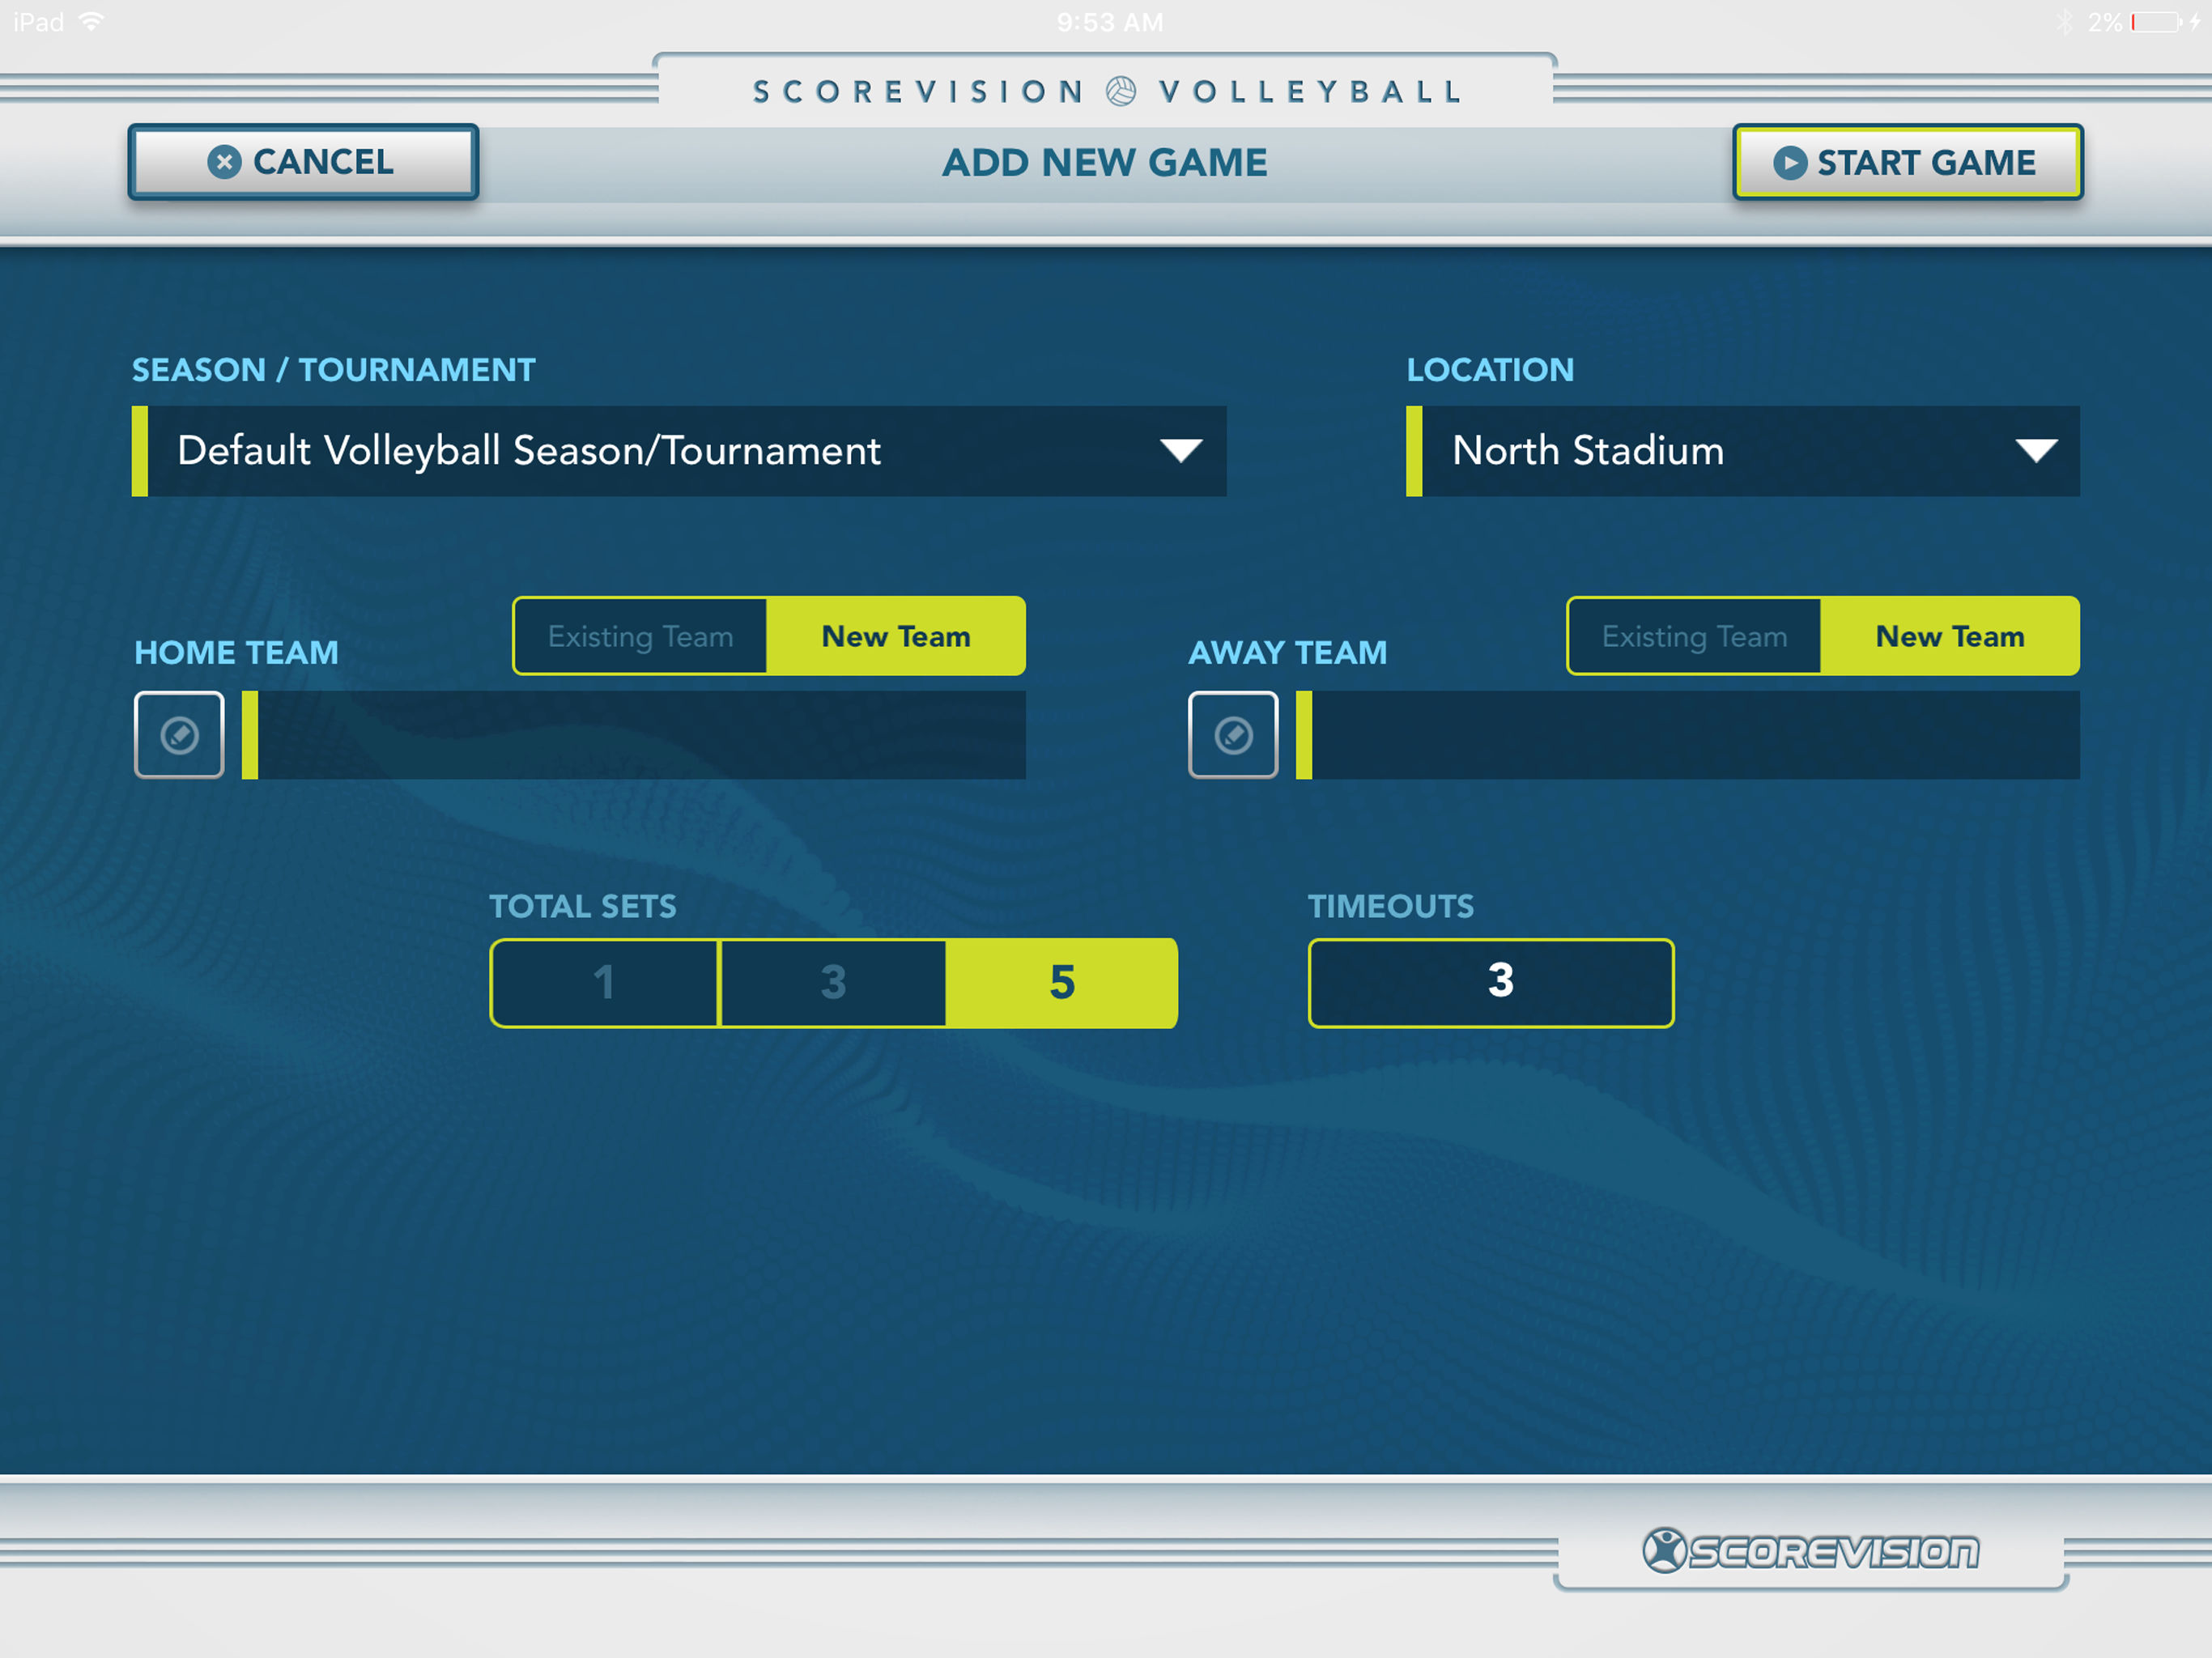Change the Timeouts value of 3
This screenshot has height=1658, width=2212.
pyautogui.click(x=1491, y=982)
